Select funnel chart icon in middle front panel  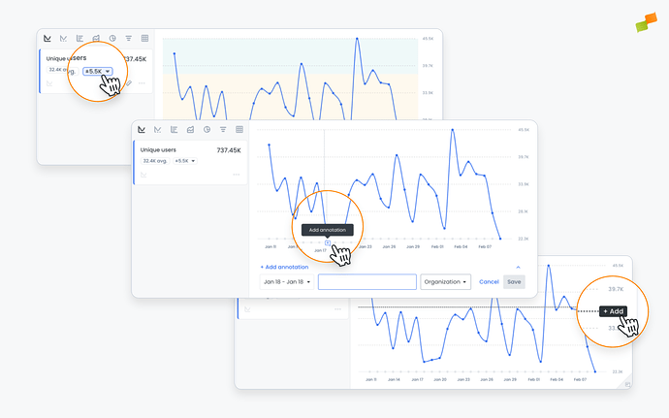pos(223,129)
